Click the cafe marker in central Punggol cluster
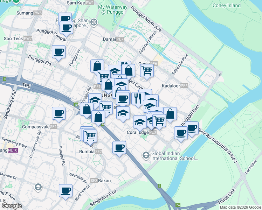Viewport: 262px width, 210px height. point(123,99)
